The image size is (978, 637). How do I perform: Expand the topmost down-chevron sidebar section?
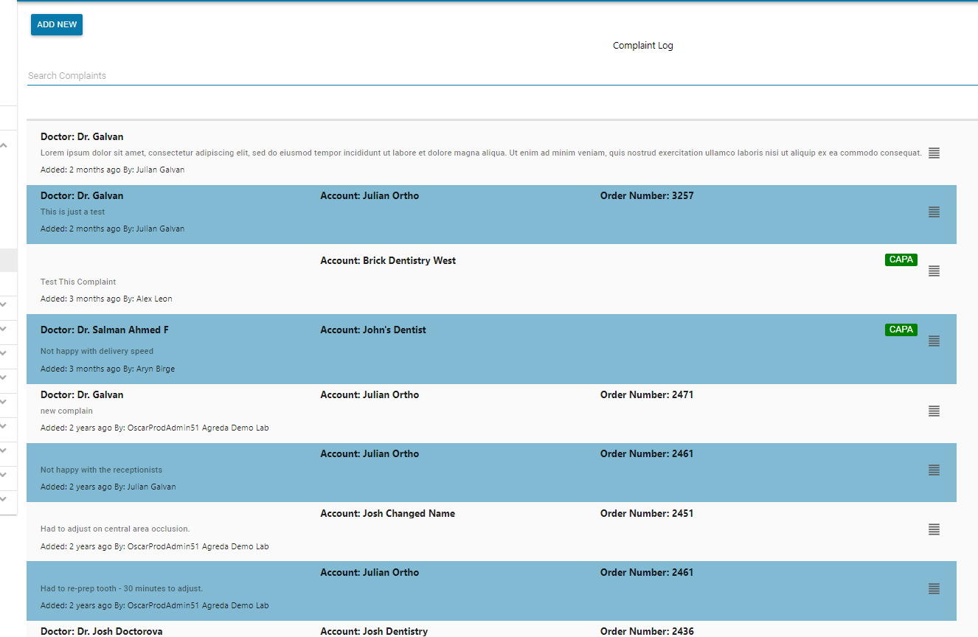4,303
